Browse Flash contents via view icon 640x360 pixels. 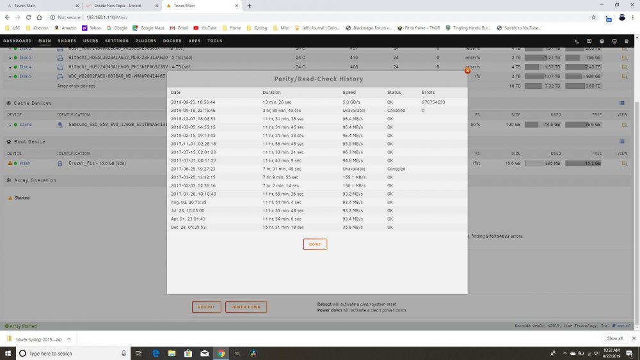coord(625,164)
